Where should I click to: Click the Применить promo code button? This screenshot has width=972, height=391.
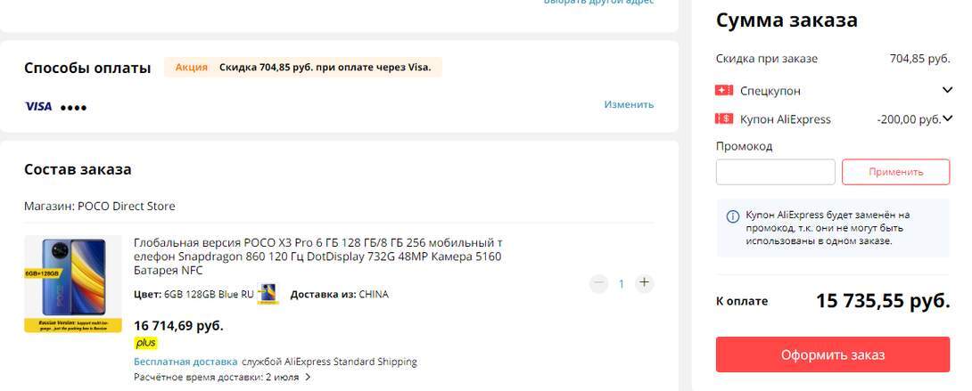pyautogui.click(x=895, y=172)
